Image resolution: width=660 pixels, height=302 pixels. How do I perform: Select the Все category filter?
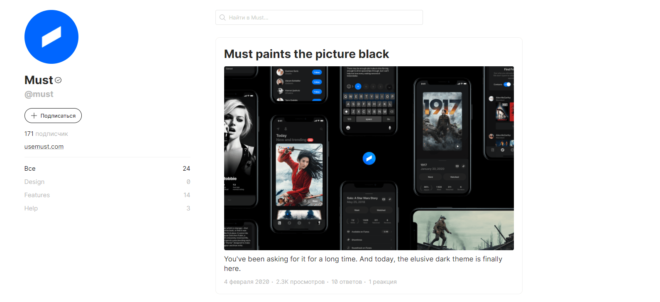point(30,169)
